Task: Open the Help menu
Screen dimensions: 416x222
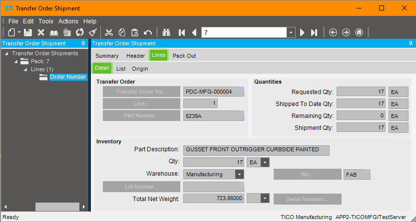Action: click(90, 21)
